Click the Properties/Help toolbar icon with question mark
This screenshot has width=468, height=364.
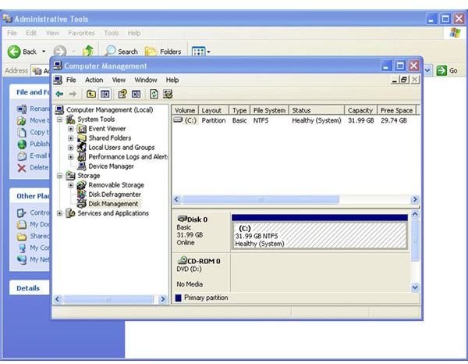click(122, 95)
